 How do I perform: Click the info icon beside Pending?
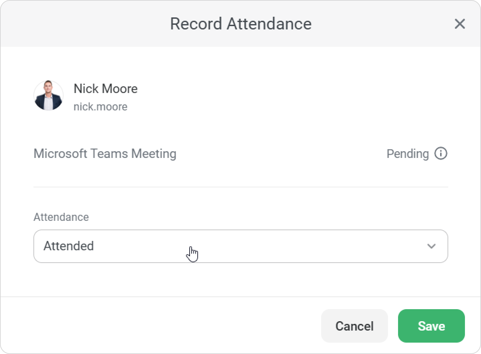click(441, 154)
